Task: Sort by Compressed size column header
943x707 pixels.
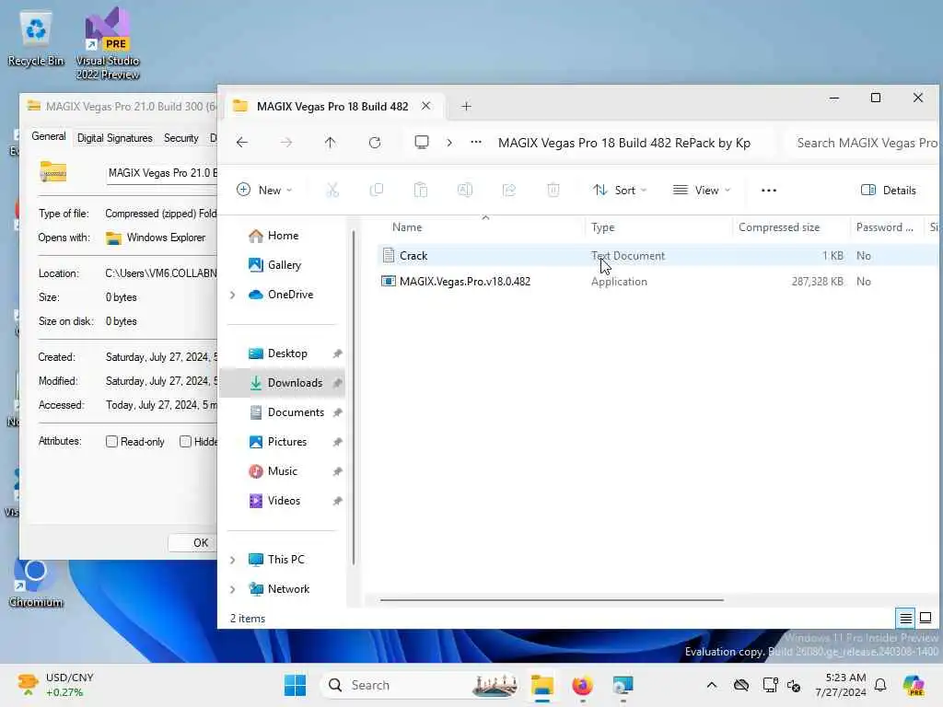Action: (779, 227)
